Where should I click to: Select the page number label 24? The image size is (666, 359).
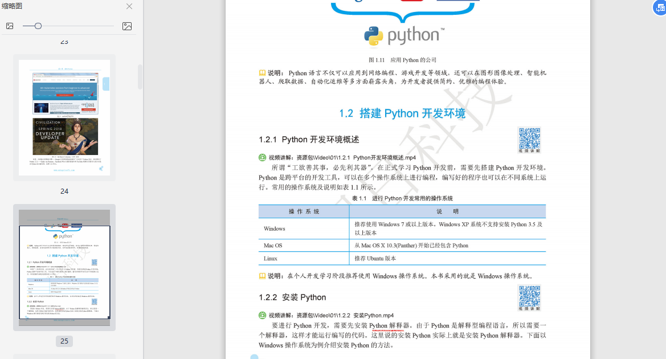[64, 191]
